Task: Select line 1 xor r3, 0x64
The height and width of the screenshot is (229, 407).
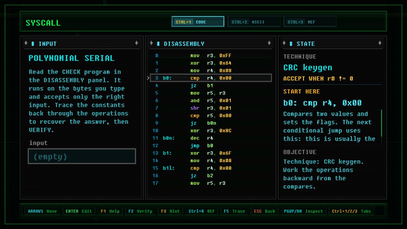Action: point(211,63)
